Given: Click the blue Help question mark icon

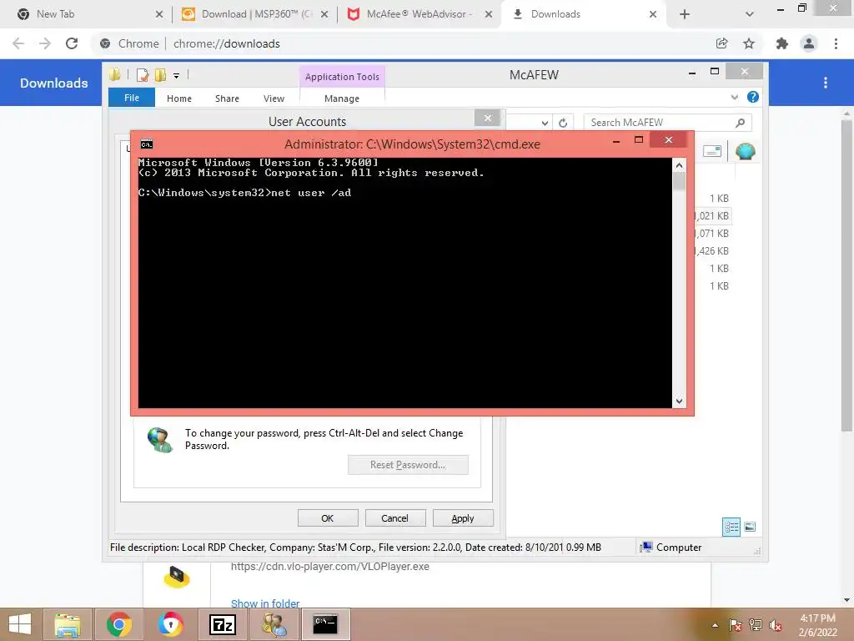Looking at the screenshot, I should (x=753, y=97).
